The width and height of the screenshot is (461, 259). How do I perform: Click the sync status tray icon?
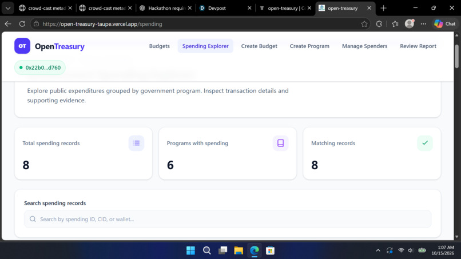[390, 250]
